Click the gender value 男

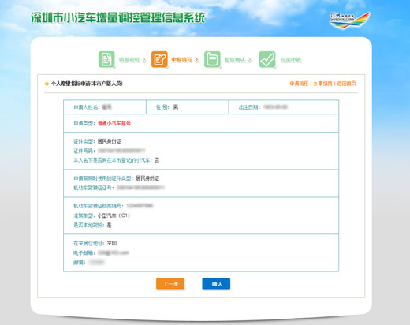[176, 107]
